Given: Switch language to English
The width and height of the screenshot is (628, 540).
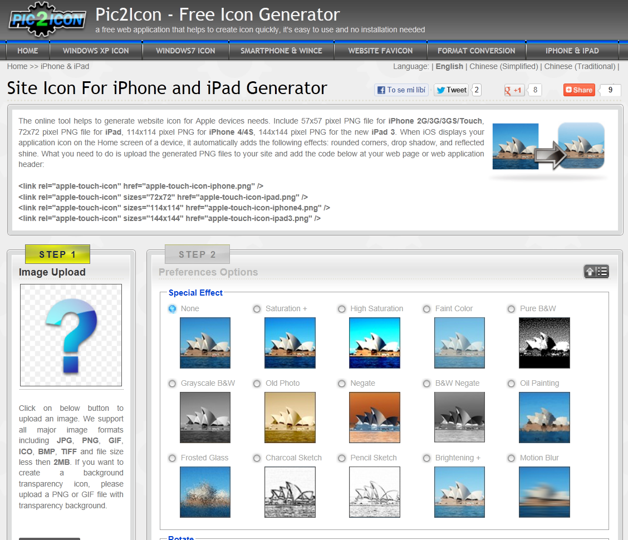Looking at the screenshot, I should click(449, 66).
